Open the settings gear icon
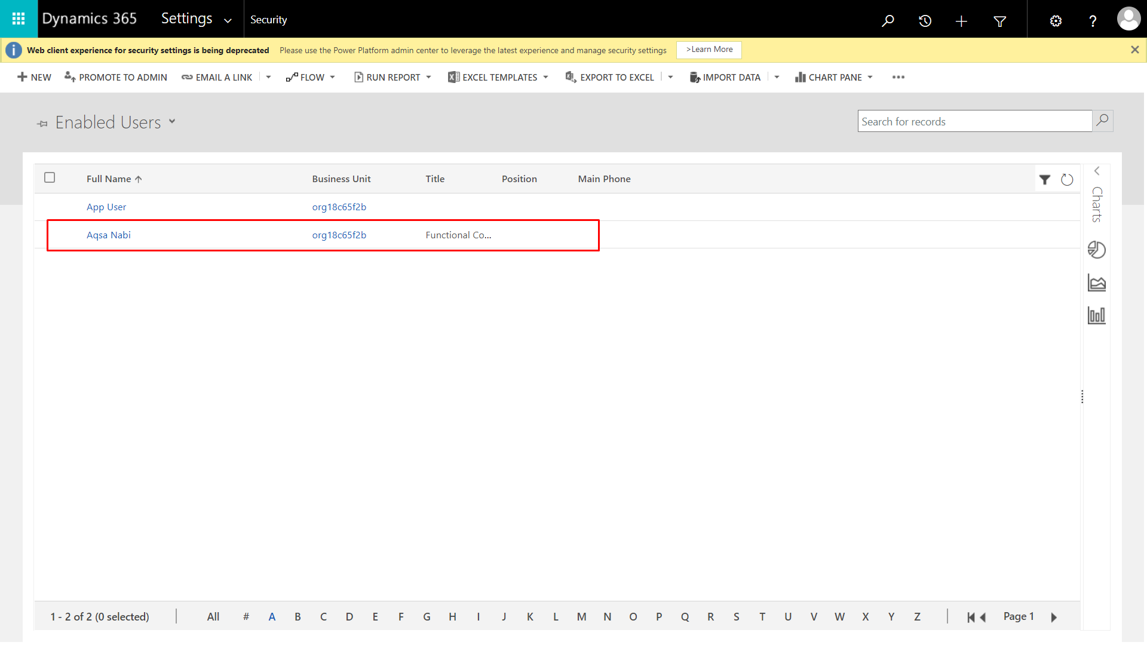 (x=1056, y=21)
